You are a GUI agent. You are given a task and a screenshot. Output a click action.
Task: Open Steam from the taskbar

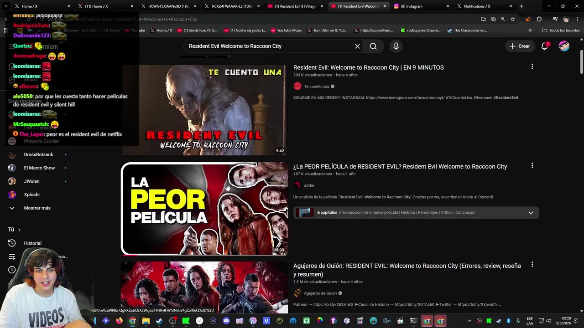(x=159, y=321)
